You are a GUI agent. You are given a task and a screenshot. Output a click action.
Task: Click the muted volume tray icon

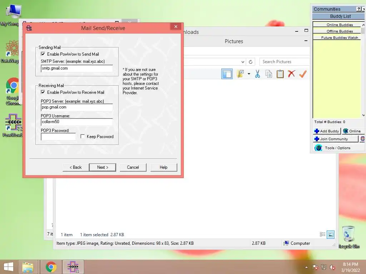click(x=332, y=267)
